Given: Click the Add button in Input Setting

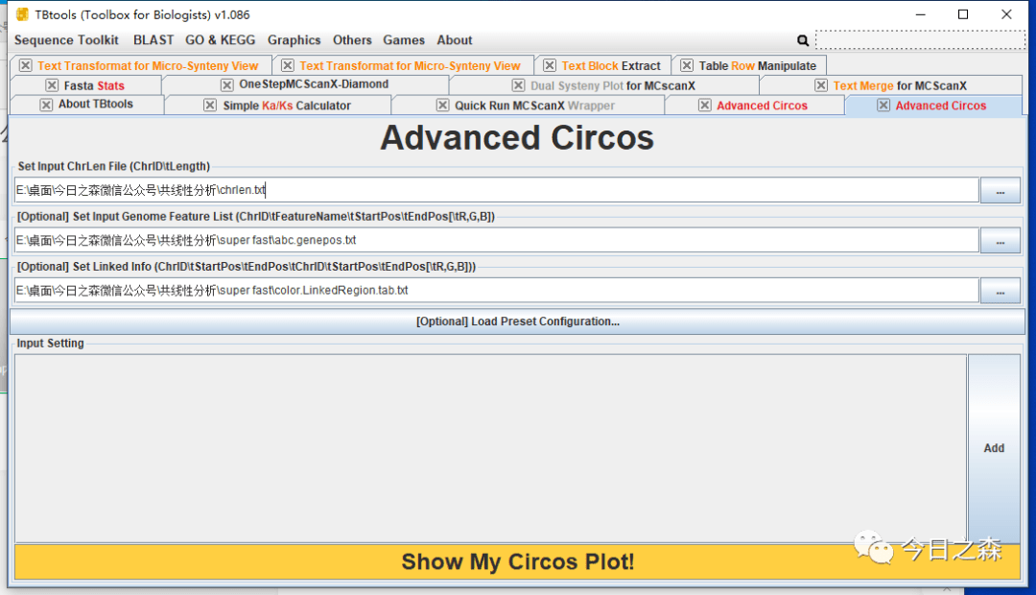Looking at the screenshot, I should point(994,448).
